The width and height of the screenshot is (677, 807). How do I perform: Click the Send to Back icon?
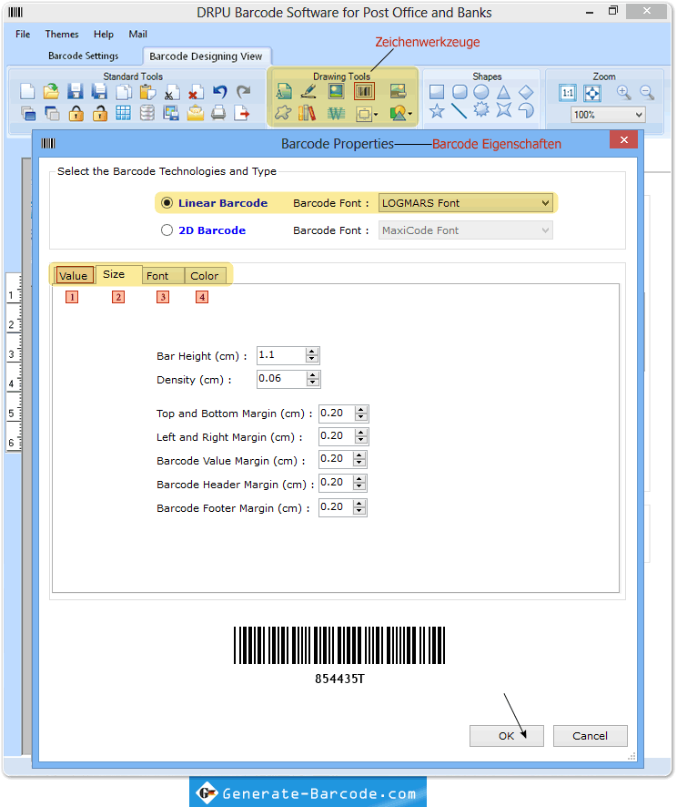click(x=52, y=113)
